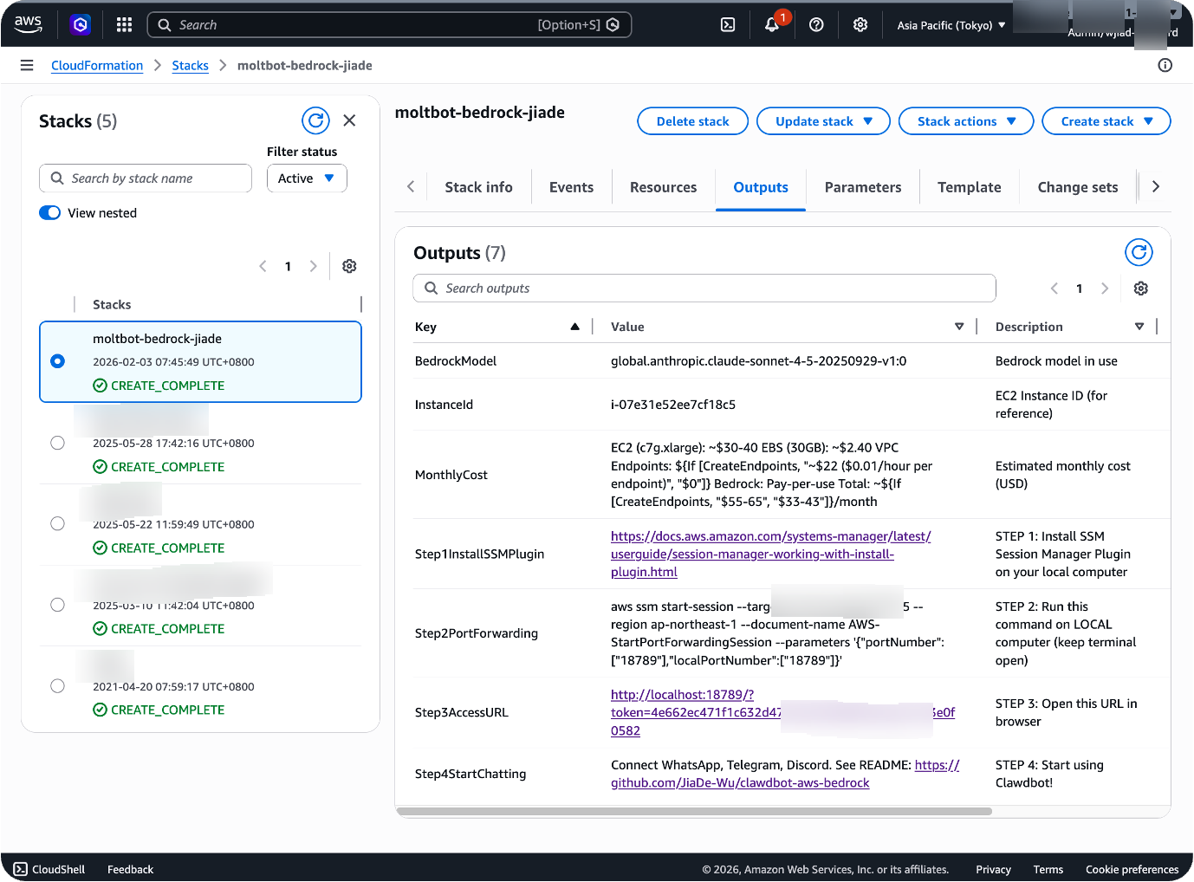This screenshot has height=882, width=1194.
Task: Focus the Search by stack name field
Action: (x=146, y=178)
